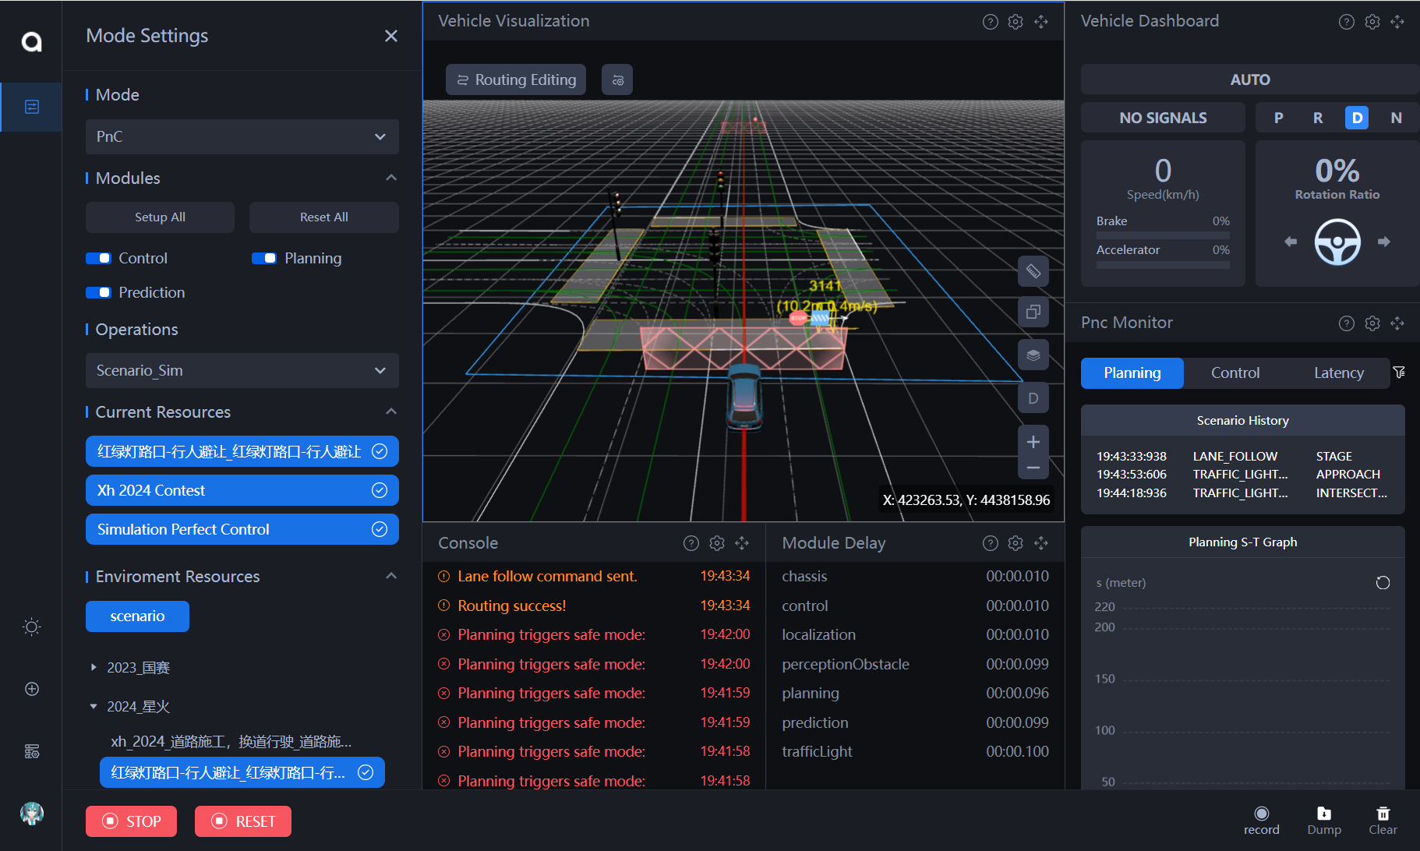Open Vehicle Dashboard settings gear
Screen dimensions: 1420x851
(x=1372, y=22)
